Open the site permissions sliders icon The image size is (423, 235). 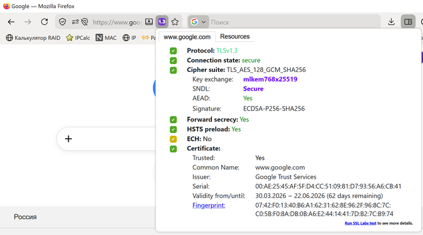76,22
